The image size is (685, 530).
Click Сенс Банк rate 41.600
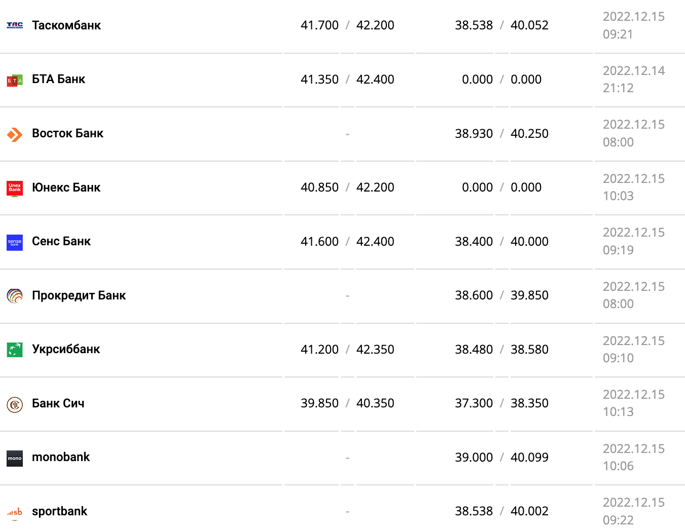pyautogui.click(x=319, y=242)
